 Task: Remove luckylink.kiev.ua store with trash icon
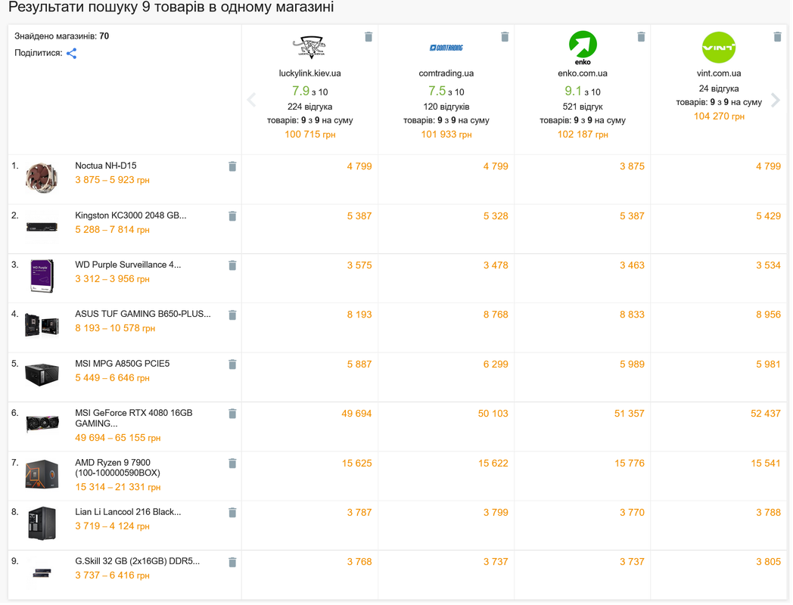pos(369,37)
